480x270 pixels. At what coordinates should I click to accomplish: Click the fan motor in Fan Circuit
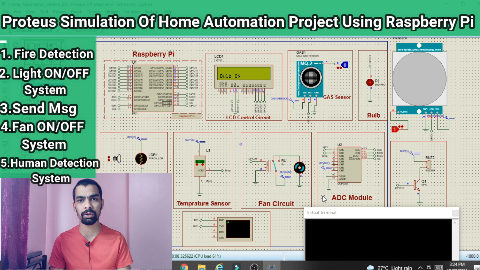(x=300, y=168)
